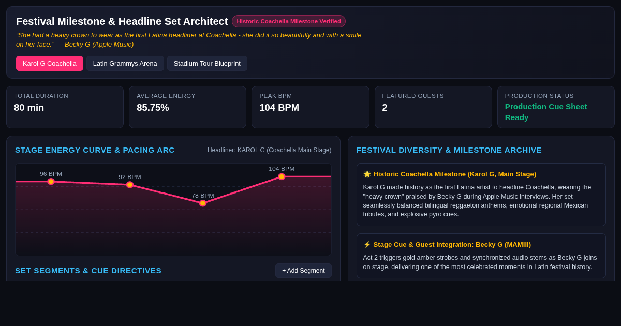The image size is (621, 326).
Task: Select the Karol G Coachella tab
Action: [50, 63]
